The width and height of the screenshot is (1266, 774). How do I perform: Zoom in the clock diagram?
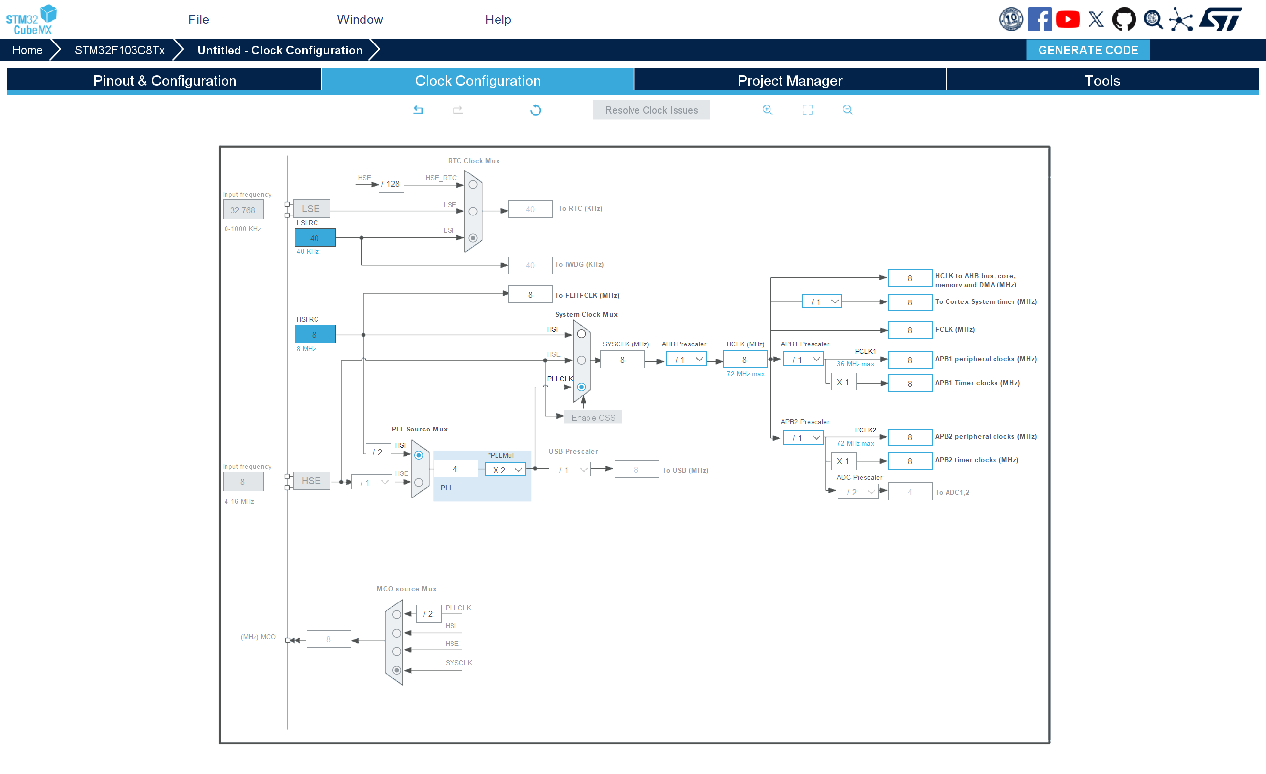click(x=767, y=109)
